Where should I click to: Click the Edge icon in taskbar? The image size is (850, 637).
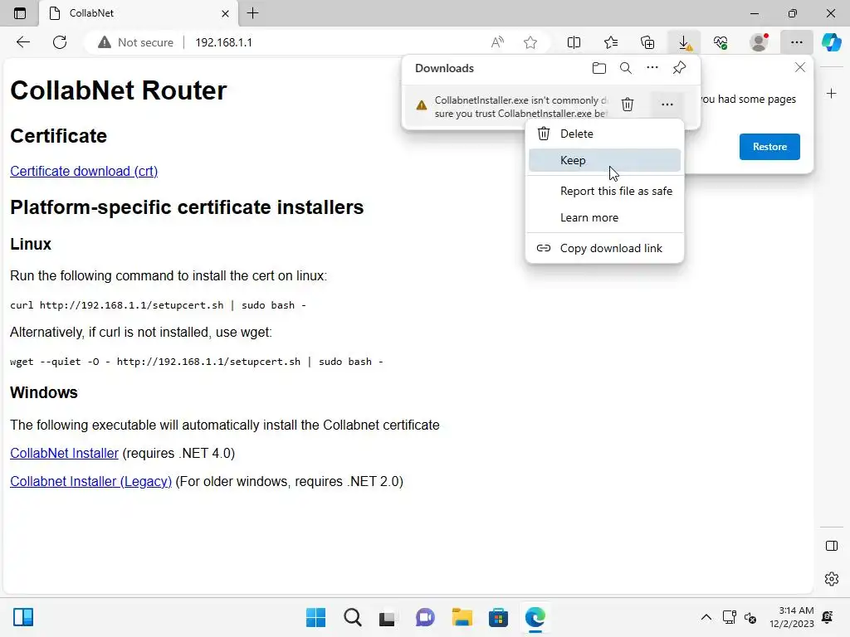(x=535, y=617)
